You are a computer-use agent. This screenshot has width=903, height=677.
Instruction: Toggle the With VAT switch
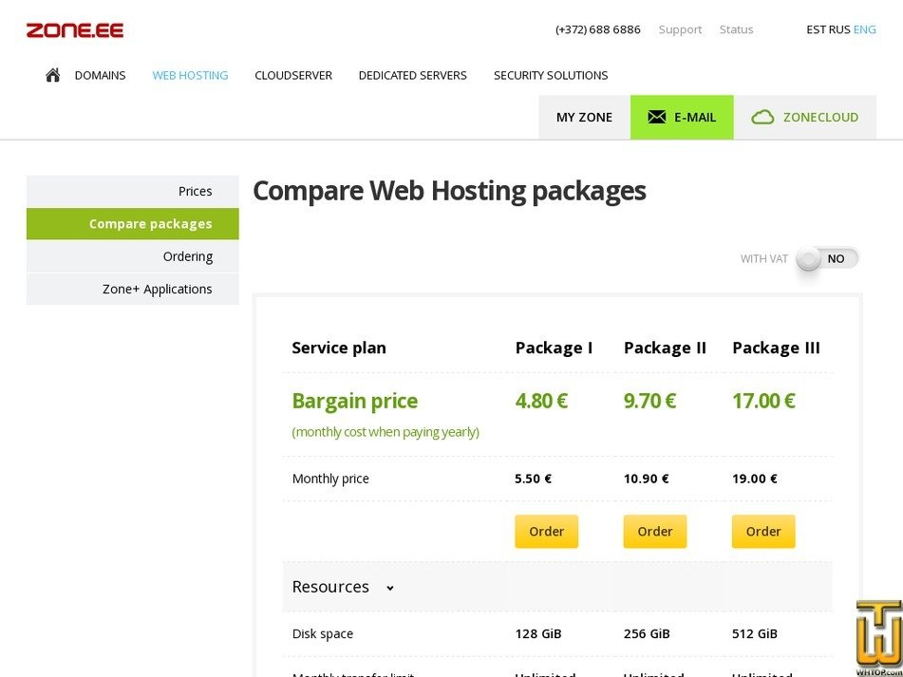tap(826, 258)
